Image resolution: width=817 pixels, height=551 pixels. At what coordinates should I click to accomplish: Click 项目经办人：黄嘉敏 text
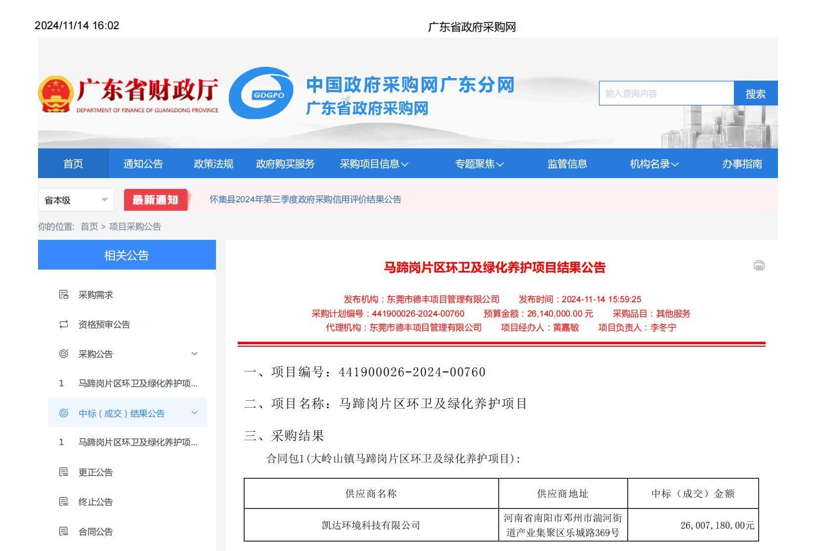540,327
